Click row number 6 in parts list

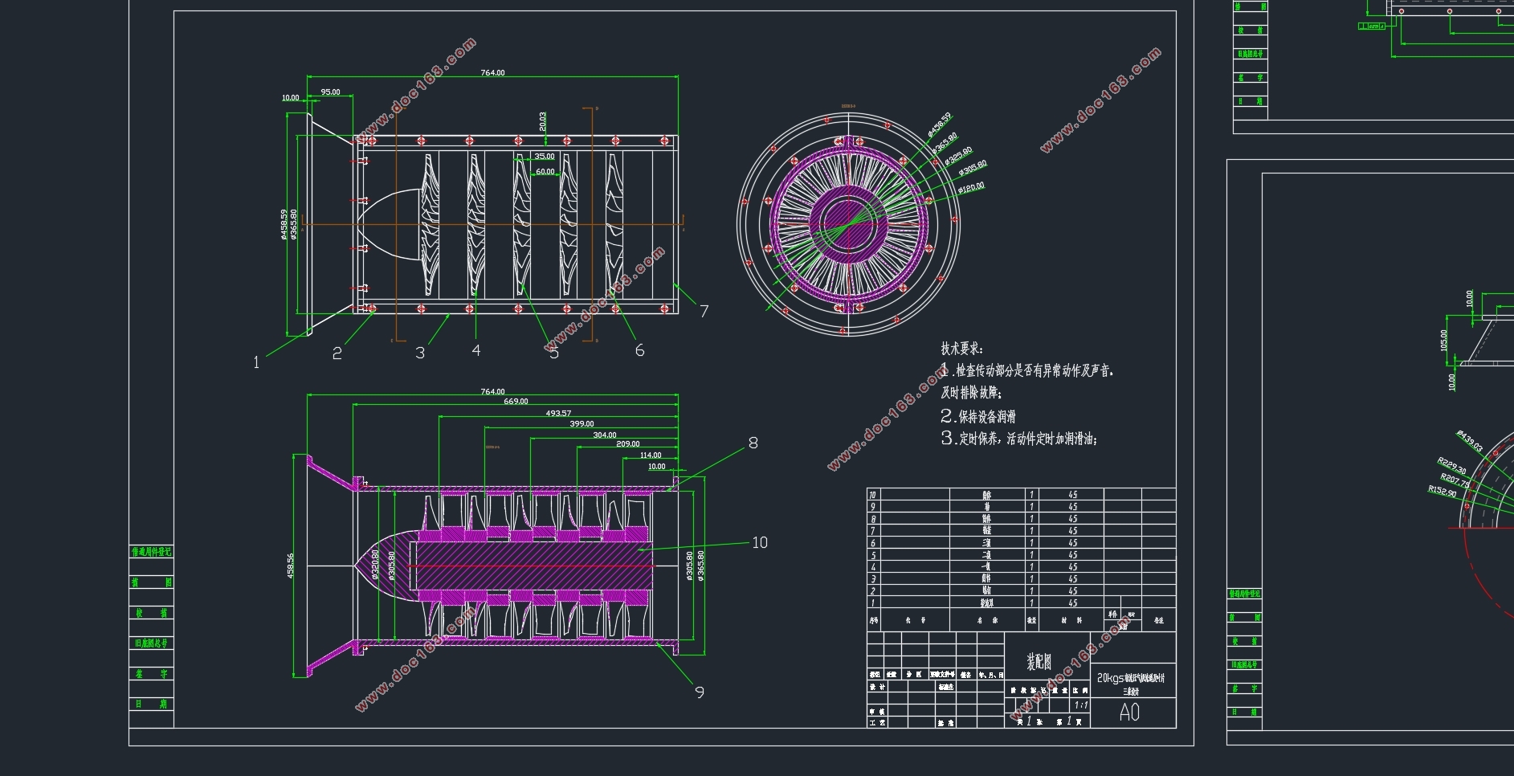point(873,543)
